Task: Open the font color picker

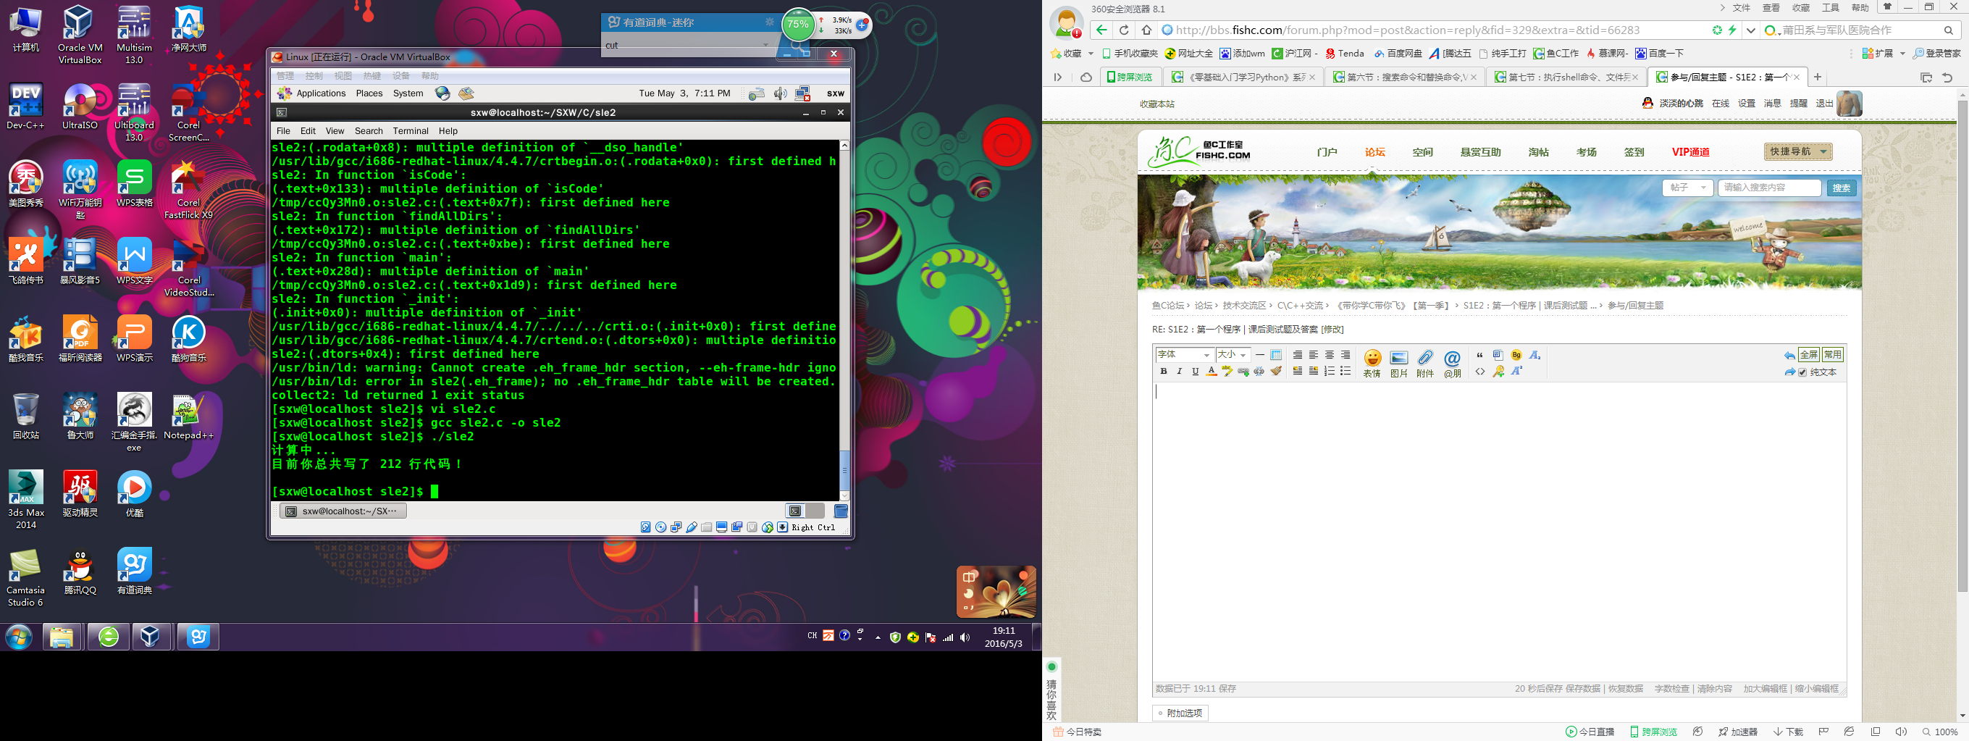Action: pyautogui.click(x=1212, y=372)
